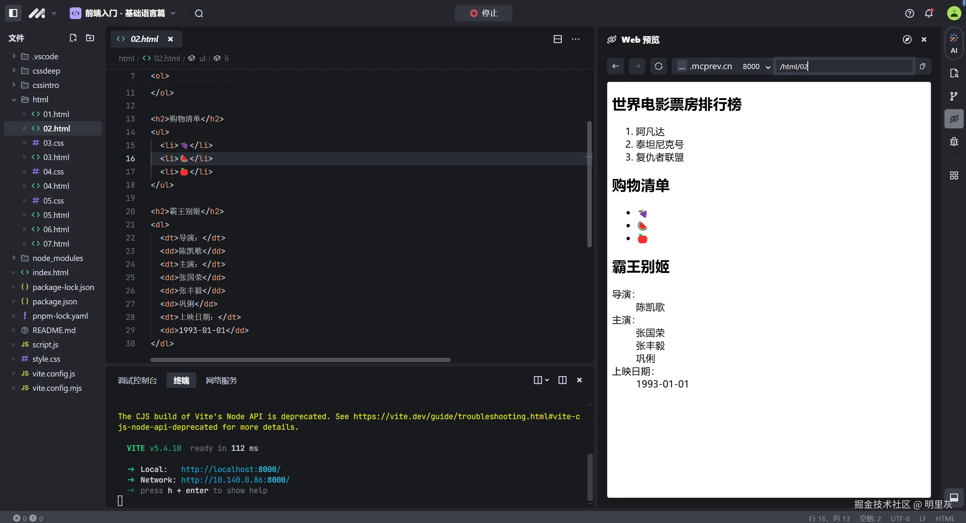Click the notifications bell icon
Viewport: 966px width, 523px height.
tap(929, 14)
